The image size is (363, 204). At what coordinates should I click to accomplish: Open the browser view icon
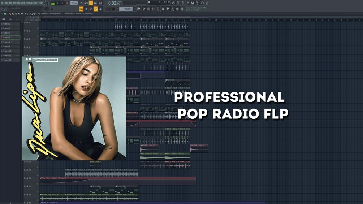coord(158,9)
